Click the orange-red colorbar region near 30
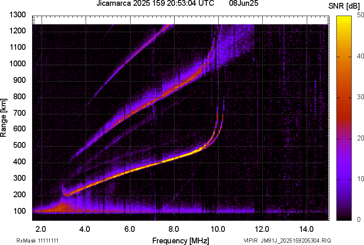 pos(344,98)
